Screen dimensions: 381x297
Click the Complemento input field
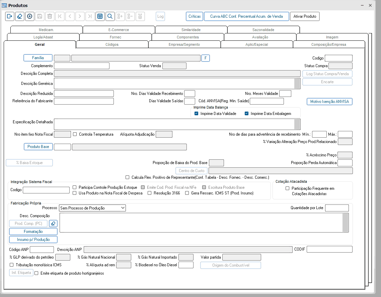(82, 66)
